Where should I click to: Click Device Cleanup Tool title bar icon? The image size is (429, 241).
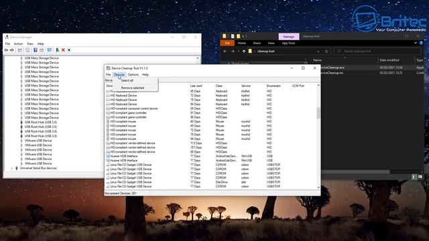coord(109,68)
